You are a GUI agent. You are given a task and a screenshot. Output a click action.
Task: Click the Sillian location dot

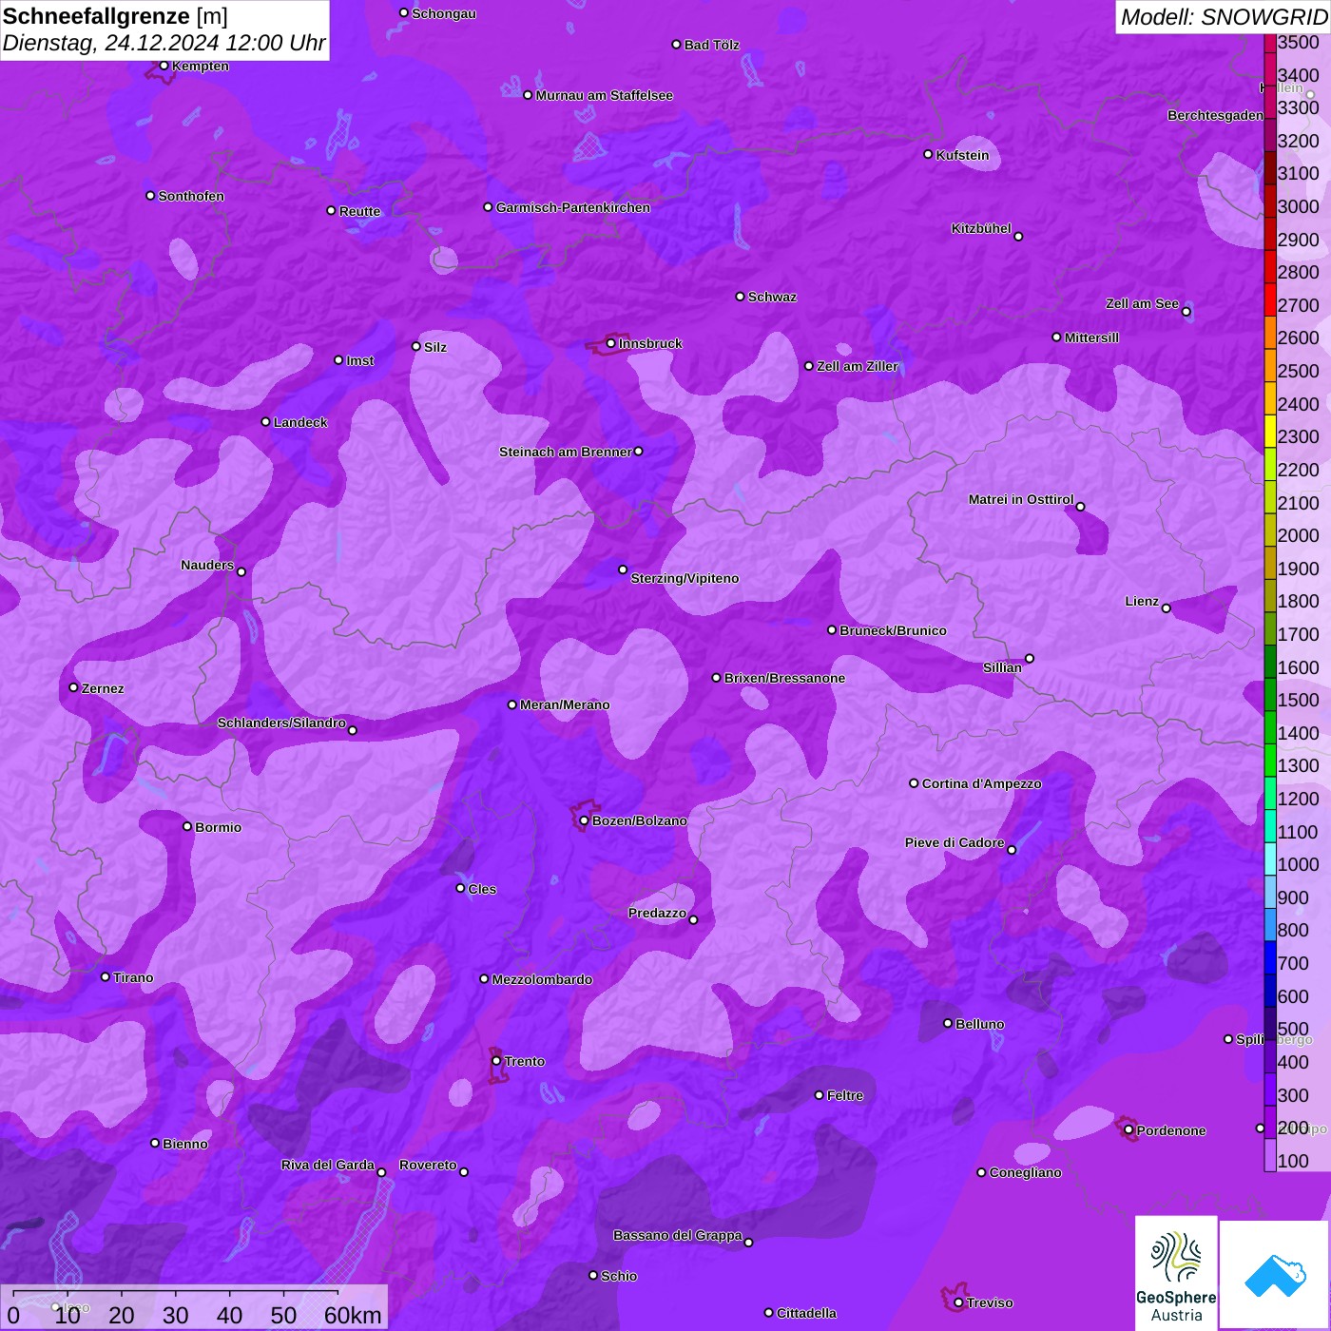point(1030,658)
